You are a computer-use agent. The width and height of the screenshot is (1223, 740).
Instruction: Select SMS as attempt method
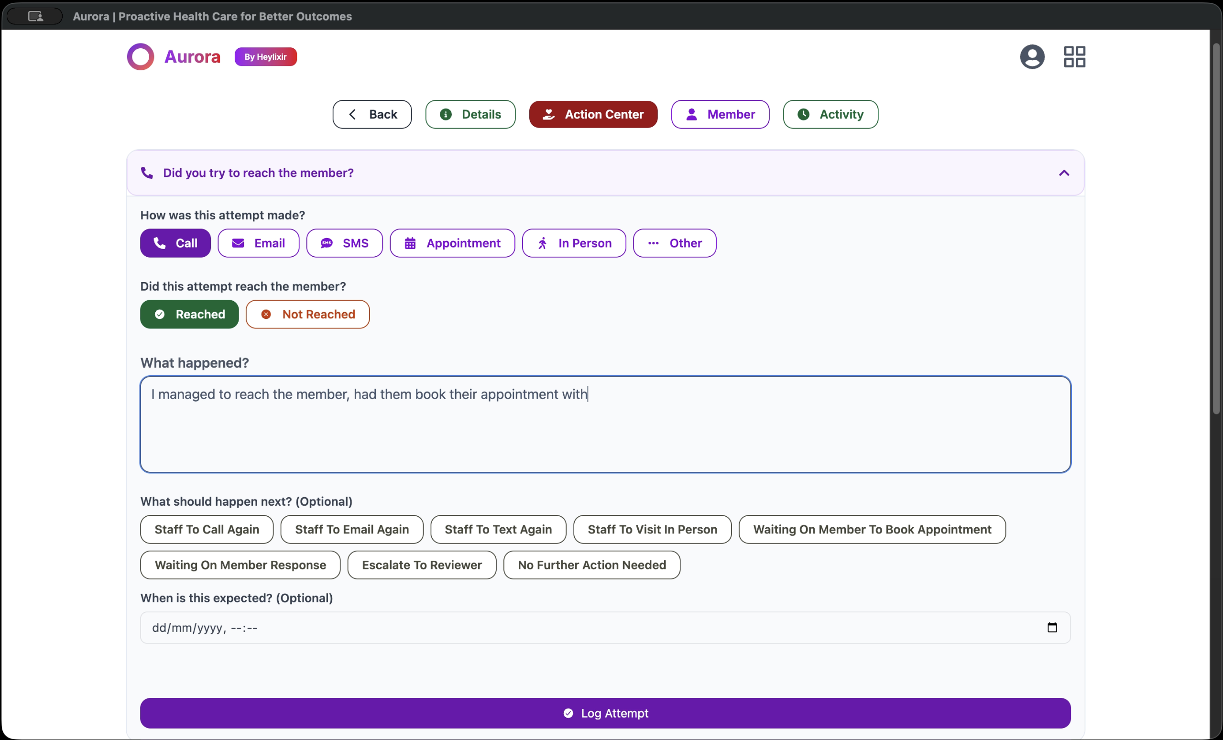[x=344, y=243]
